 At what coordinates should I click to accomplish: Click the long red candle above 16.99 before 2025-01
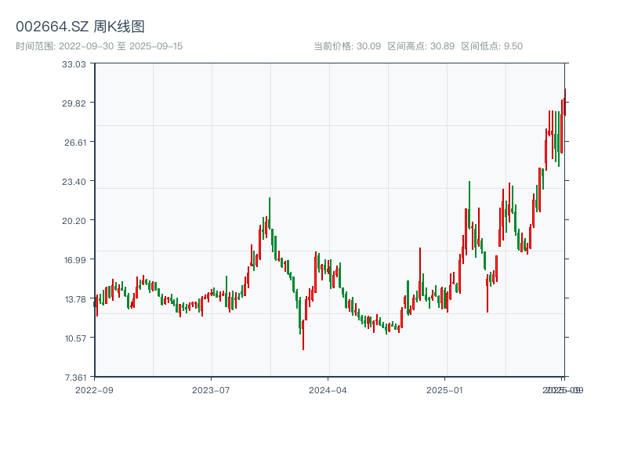tap(420, 273)
